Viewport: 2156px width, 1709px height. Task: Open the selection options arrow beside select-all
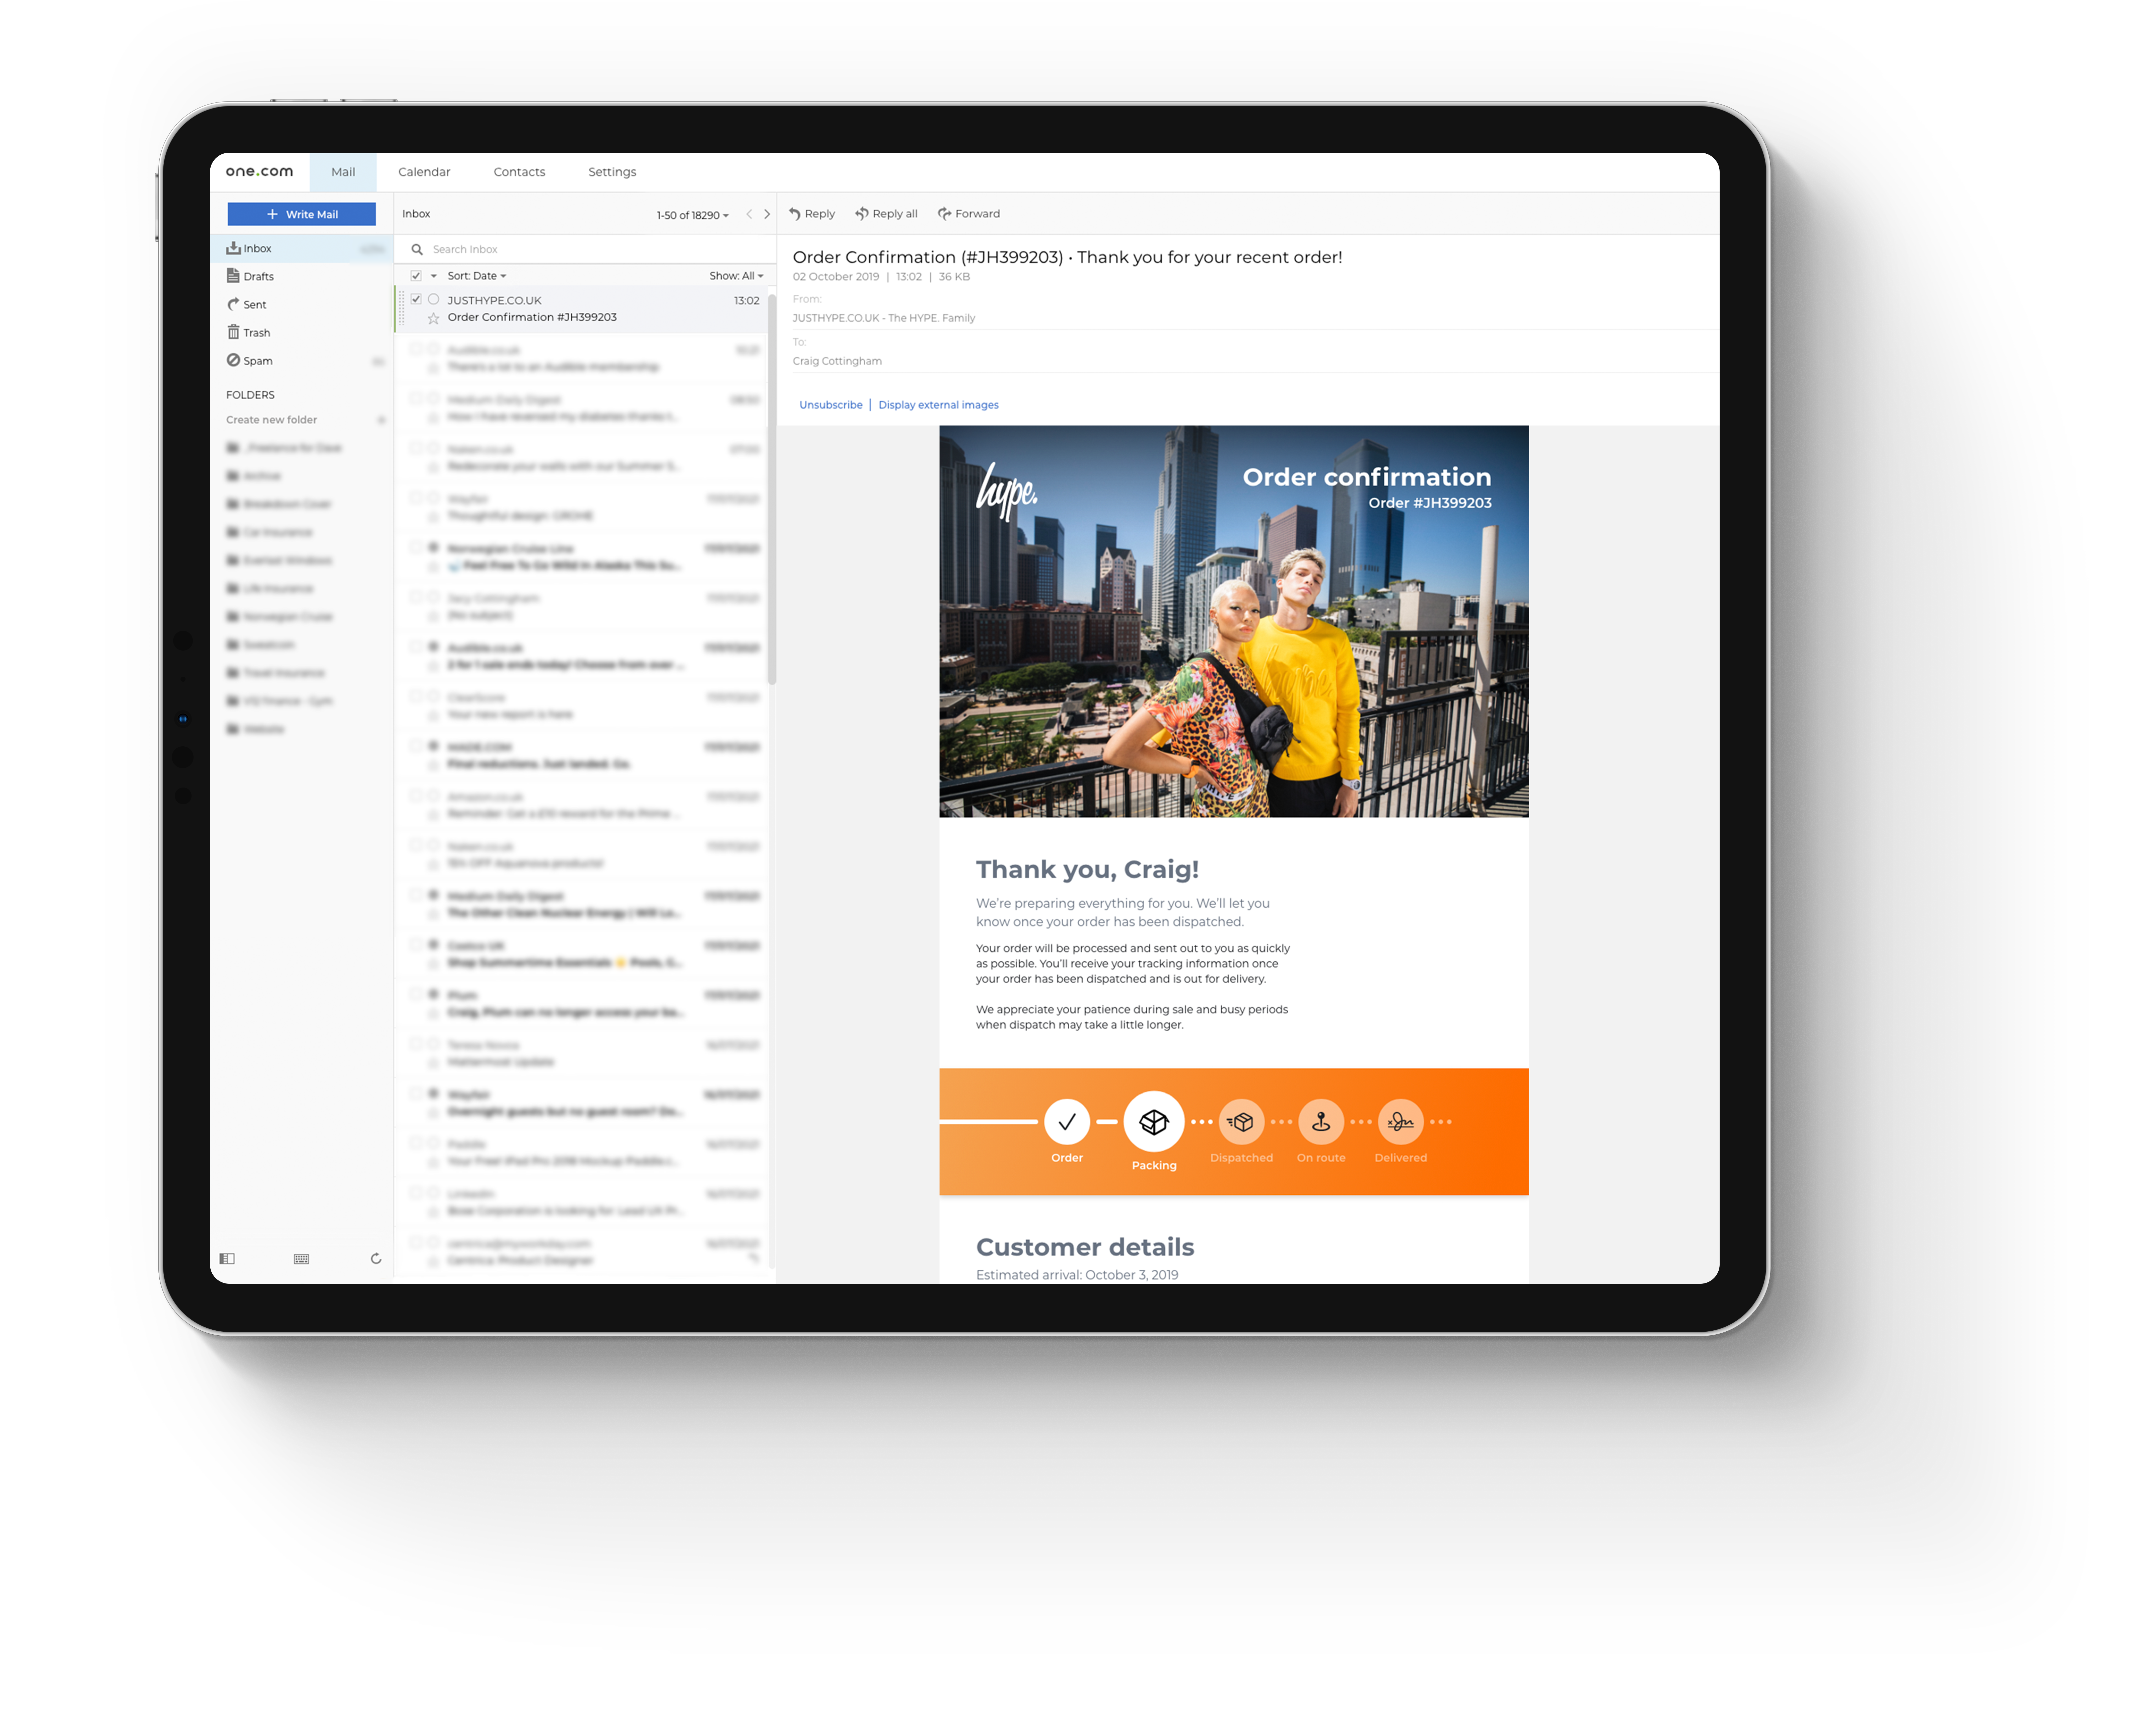point(434,276)
